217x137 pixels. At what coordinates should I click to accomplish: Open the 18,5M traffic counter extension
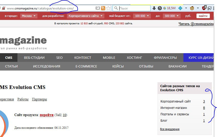[169, 8]
